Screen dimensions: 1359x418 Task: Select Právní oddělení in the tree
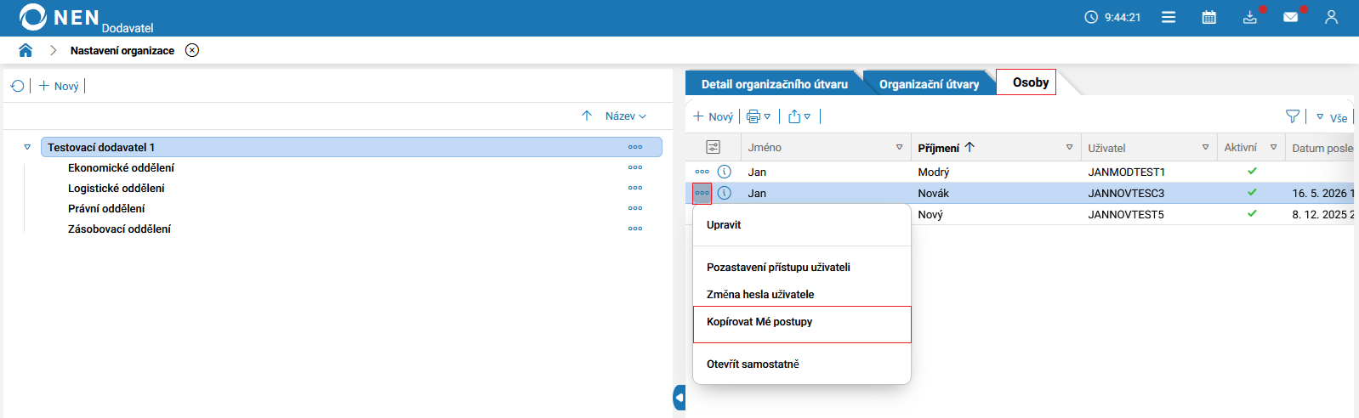[x=106, y=208]
